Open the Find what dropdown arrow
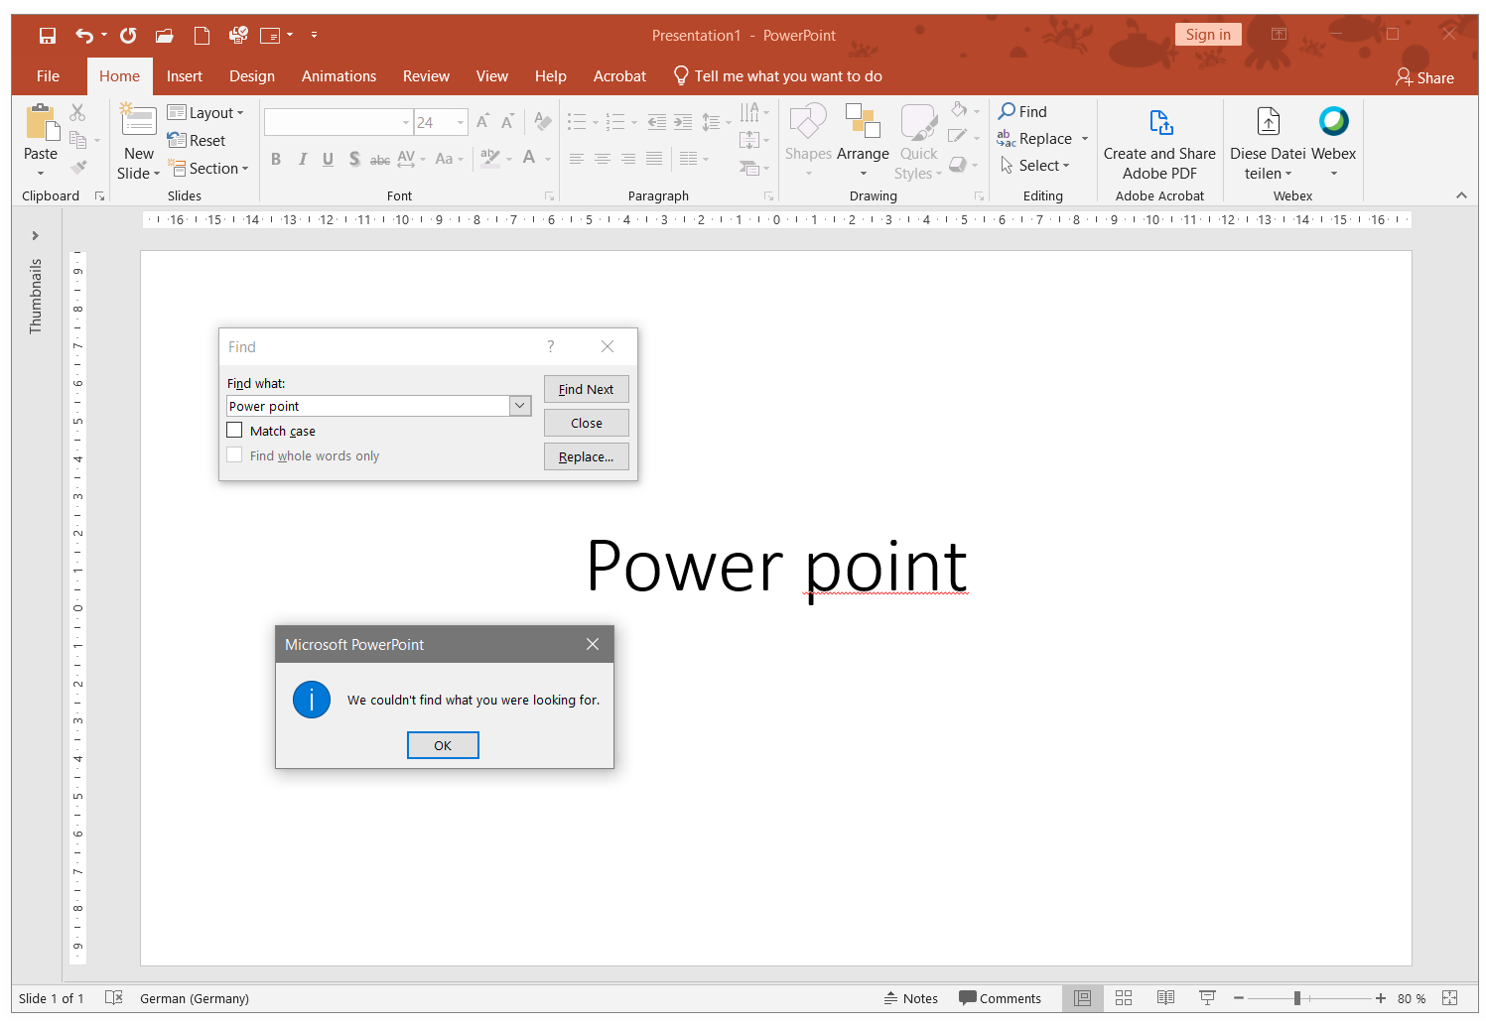 [x=520, y=406]
